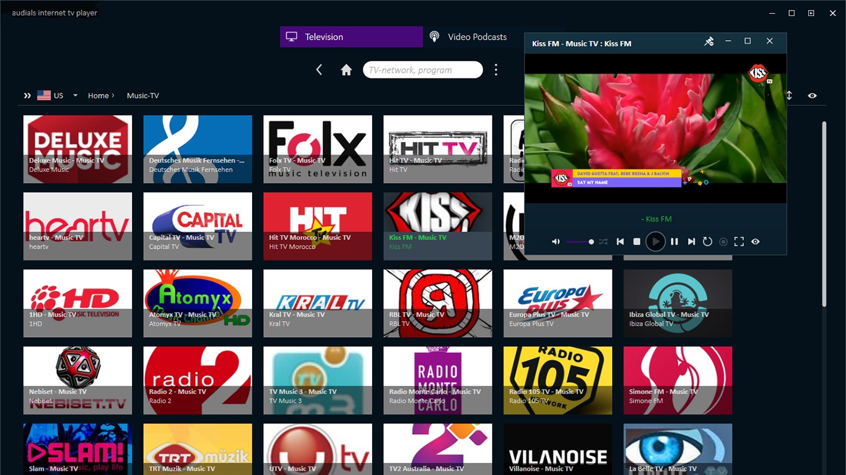Play the RBL TV channel

coord(438,304)
